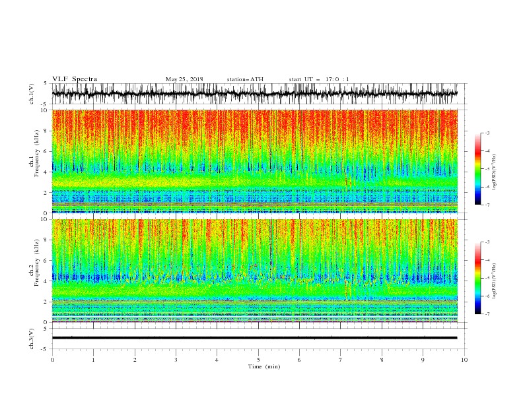The image size is (523, 404).
Task: Click the ch.2 PSD color bar
Action: tap(478, 278)
